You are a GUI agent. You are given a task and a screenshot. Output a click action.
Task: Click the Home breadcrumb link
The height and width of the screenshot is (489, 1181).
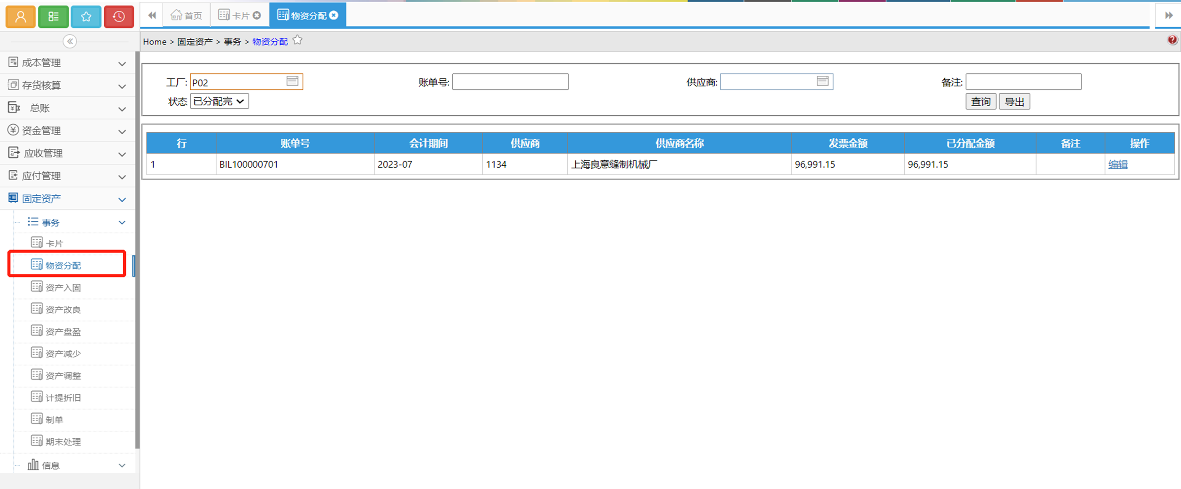coord(155,42)
